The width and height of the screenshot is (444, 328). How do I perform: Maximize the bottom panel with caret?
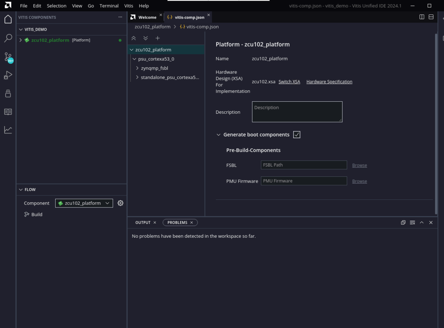click(x=422, y=223)
